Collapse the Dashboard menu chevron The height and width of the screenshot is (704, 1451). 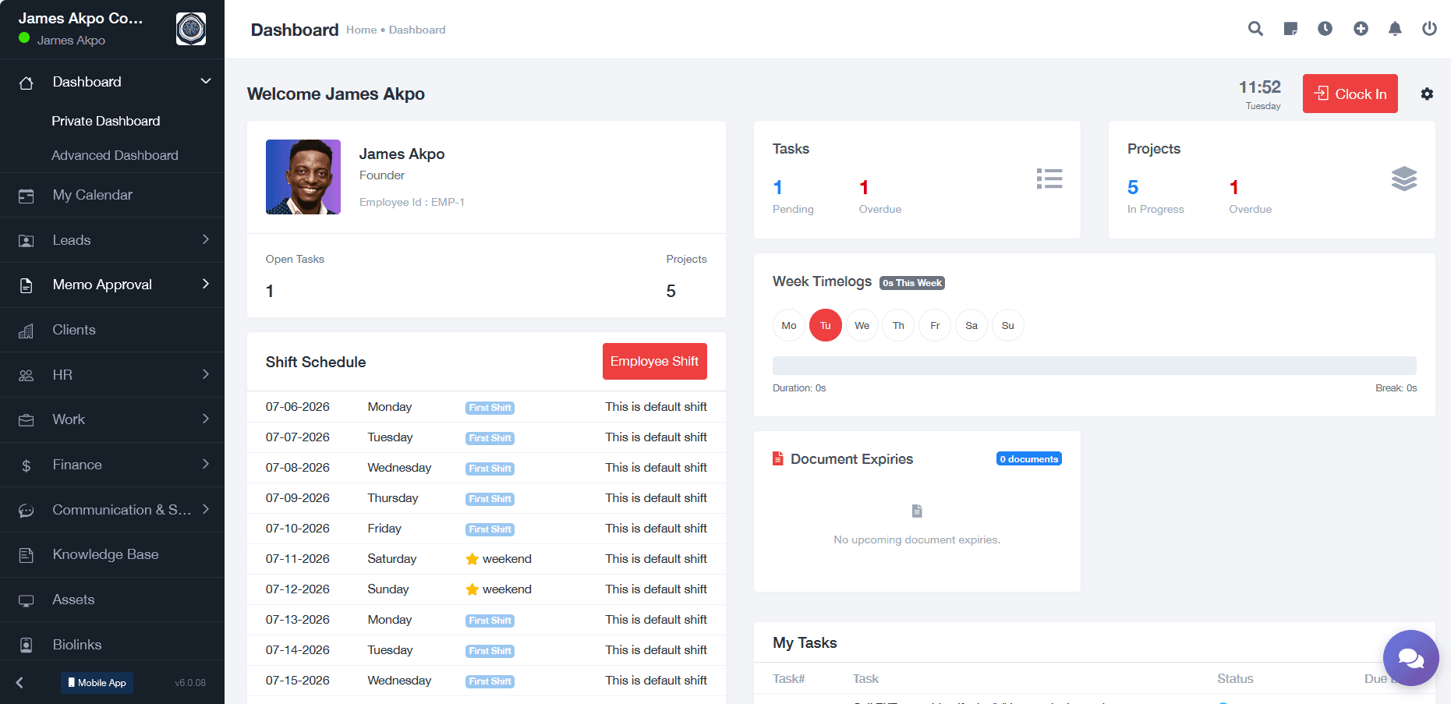[206, 81]
